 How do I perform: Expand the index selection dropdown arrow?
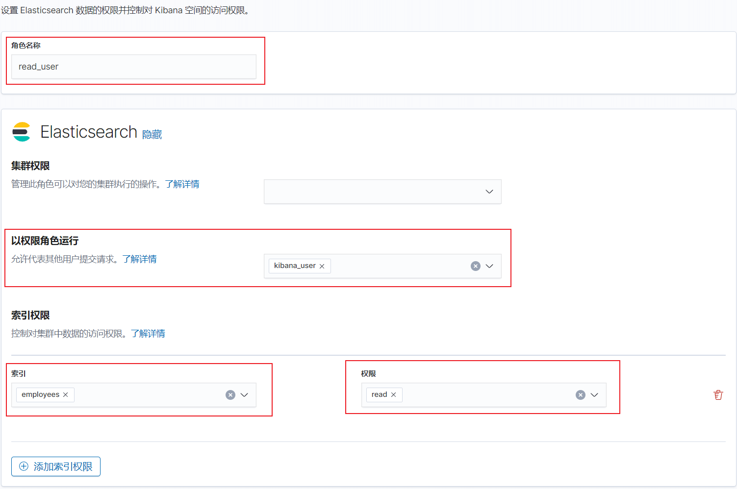point(244,395)
